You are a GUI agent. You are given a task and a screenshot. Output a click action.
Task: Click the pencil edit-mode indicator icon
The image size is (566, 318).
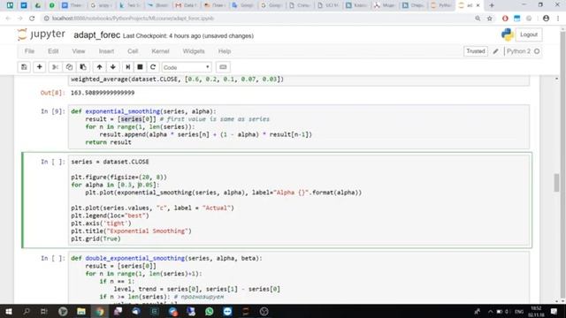pyautogui.click(x=496, y=51)
